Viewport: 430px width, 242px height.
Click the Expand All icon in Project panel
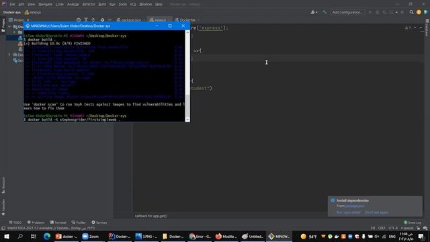[86, 20]
